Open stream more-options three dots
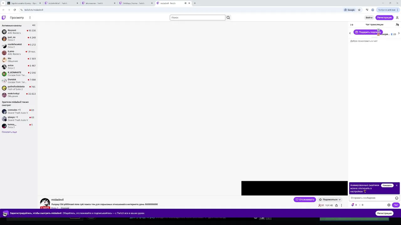The width and height of the screenshot is (401, 225). pyautogui.click(x=341, y=205)
